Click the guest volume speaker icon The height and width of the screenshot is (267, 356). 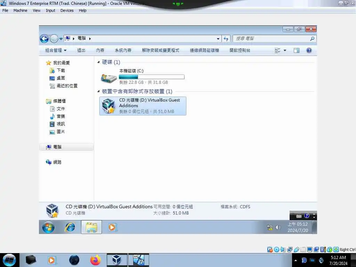pos(278,227)
